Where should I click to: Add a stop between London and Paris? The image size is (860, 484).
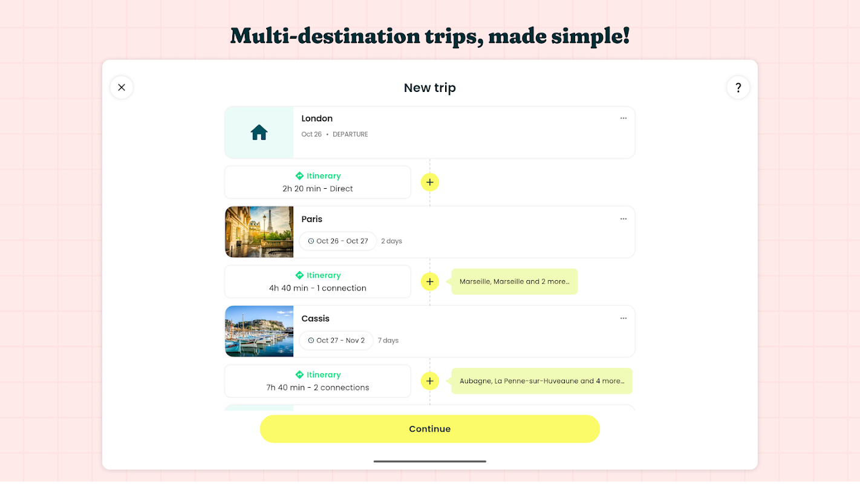pyautogui.click(x=429, y=182)
